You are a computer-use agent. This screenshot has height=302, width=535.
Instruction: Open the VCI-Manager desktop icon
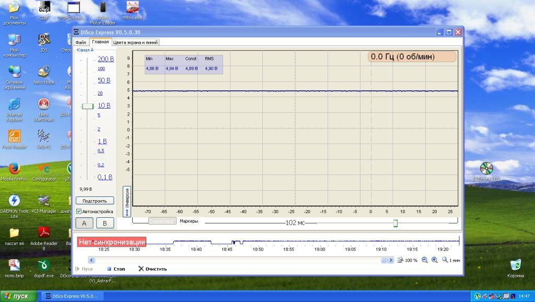(x=44, y=204)
